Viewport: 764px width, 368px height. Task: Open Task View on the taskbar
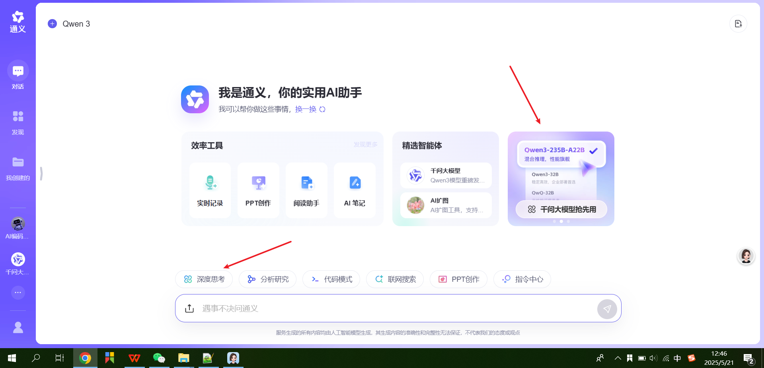click(x=60, y=358)
